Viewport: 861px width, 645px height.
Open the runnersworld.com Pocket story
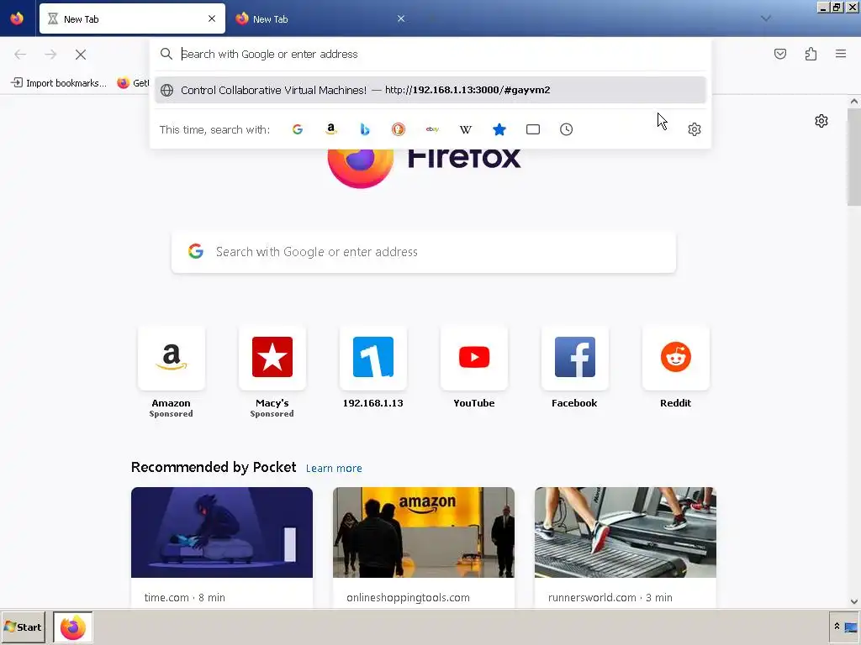pyautogui.click(x=626, y=548)
